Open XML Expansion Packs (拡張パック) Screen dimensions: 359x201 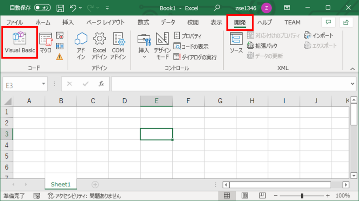click(262, 46)
